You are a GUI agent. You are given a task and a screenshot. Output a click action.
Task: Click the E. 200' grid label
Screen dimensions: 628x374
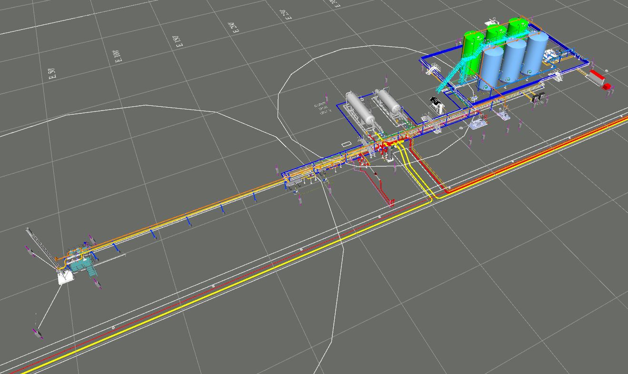(233, 28)
